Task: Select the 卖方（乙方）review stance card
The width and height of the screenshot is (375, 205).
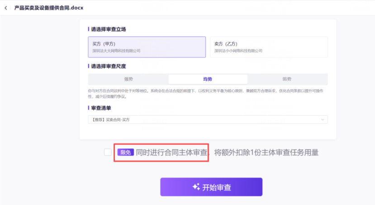Action: coord(269,47)
